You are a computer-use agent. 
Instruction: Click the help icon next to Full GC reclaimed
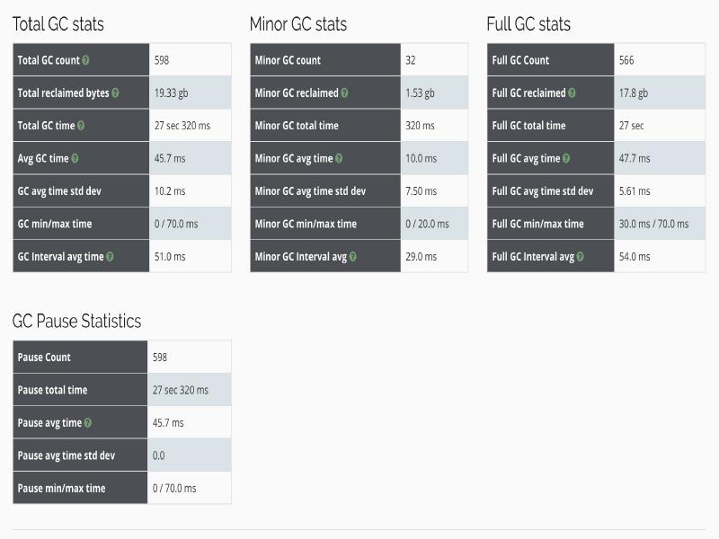572,93
